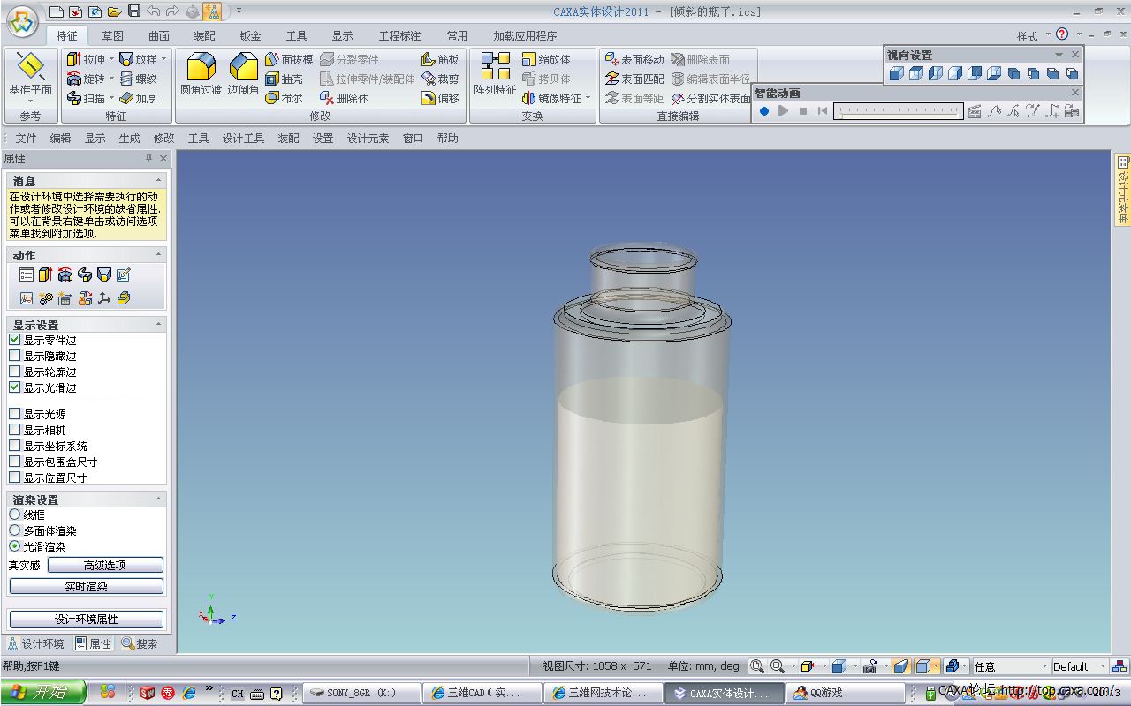Toggle the 显示光滑边 checkbox
This screenshot has width=1131, height=706.
[x=15, y=387]
